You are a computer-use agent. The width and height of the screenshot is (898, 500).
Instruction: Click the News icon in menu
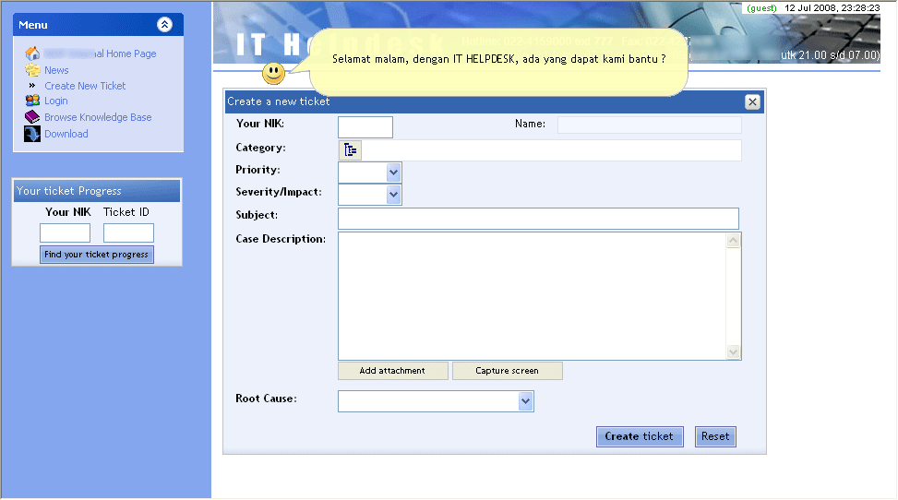coord(32,70)
